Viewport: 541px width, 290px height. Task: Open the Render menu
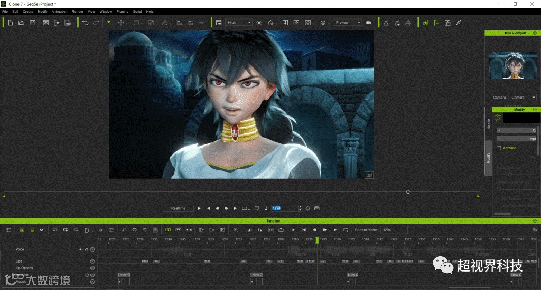pos(77,12)
